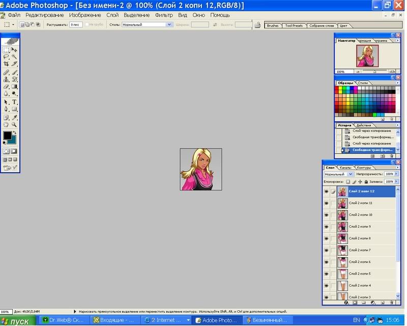
Task: Open the История panel options menu arrow
Action: pyautogui.click(x=398, y=125)
